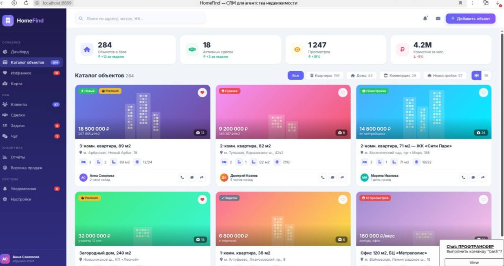Viewport: 504px width, 266px height.
Task: Open the notifications bell in the top bar
Action: (x=425, y=18)
